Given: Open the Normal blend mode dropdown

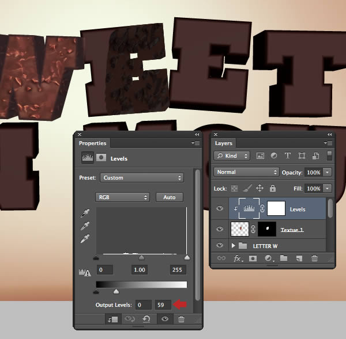Looking at the screenshot, I should coord(246,172).
